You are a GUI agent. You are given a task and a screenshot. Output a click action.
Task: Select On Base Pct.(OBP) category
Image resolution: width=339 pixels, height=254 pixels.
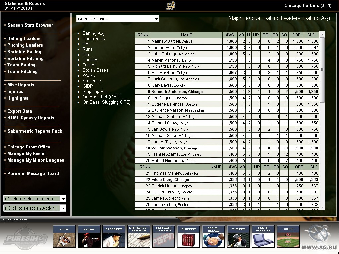[x=102, y=97]
